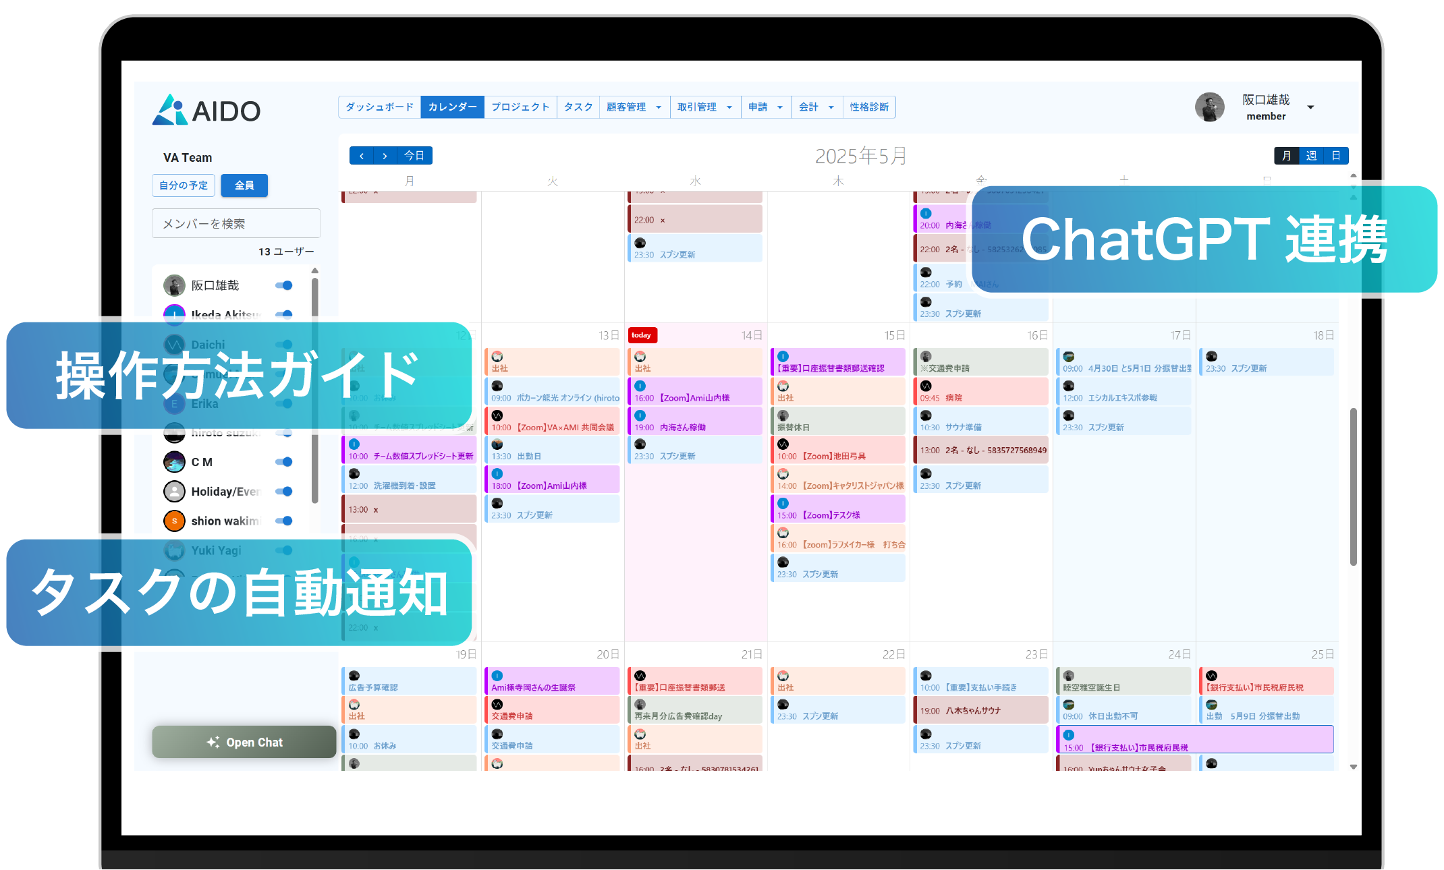1444x870 pixels.
Task: Expand the 顧客管理 dropdown menu
Action: [x=634, y=107]
